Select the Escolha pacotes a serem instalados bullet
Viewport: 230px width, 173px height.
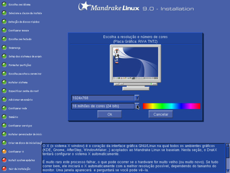click(4, 74)
